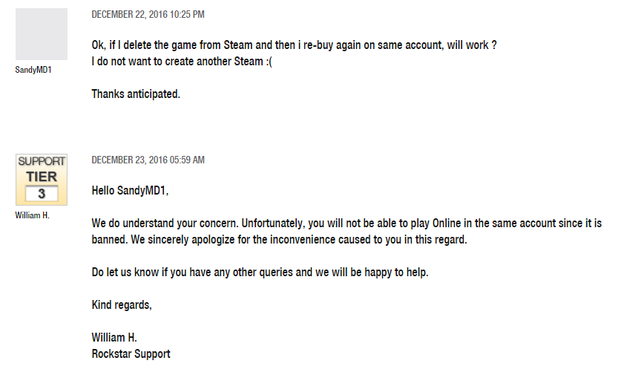Open the SandyMD1 username link
Screen dimensions: 621x372
coord(33,70)
